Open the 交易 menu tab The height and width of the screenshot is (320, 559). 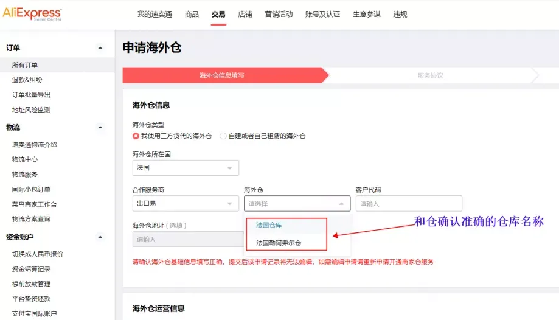tap(218, 14)
